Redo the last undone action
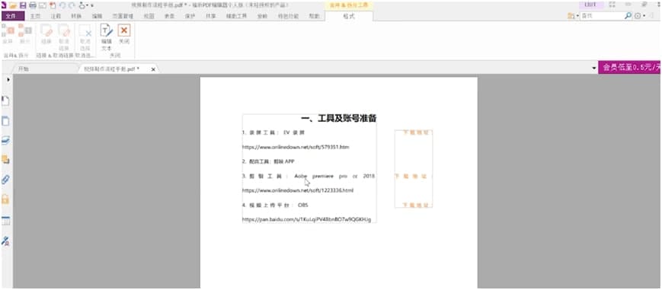662x290 pixels. click(72, 5)
